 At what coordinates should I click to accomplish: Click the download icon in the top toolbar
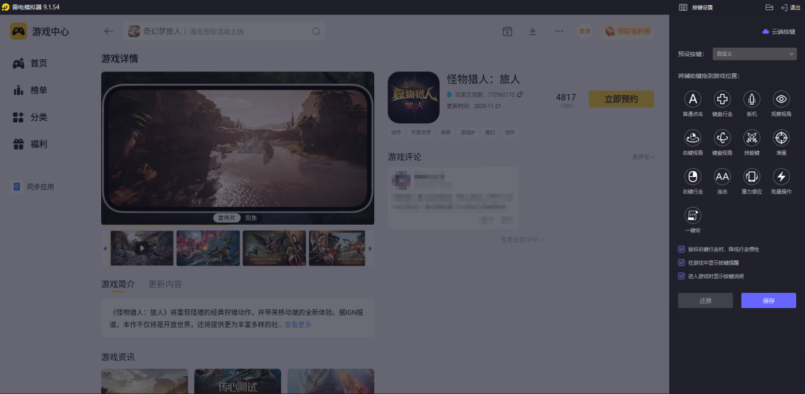533,31
